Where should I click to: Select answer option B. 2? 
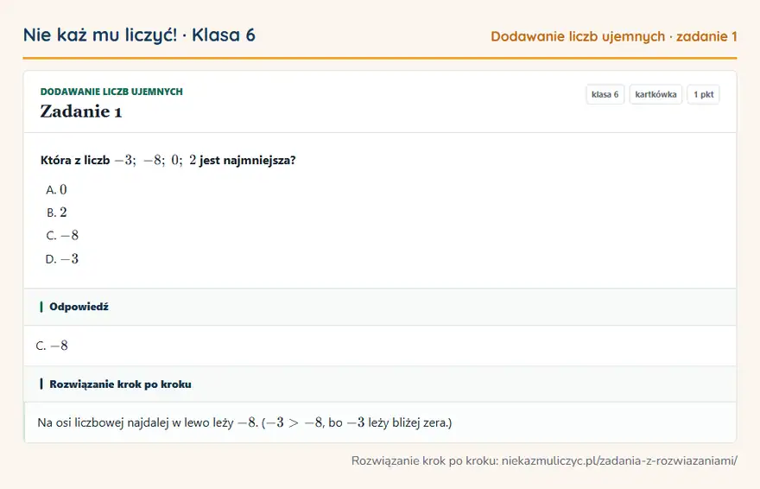coord(56,213)
